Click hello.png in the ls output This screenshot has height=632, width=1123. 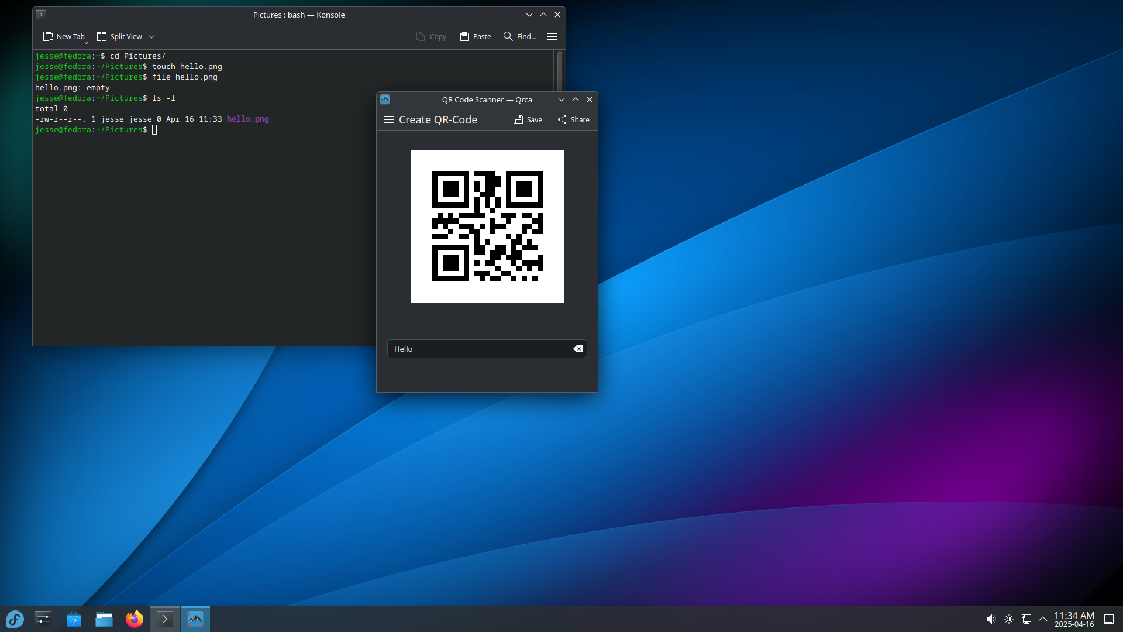(248, 119)
